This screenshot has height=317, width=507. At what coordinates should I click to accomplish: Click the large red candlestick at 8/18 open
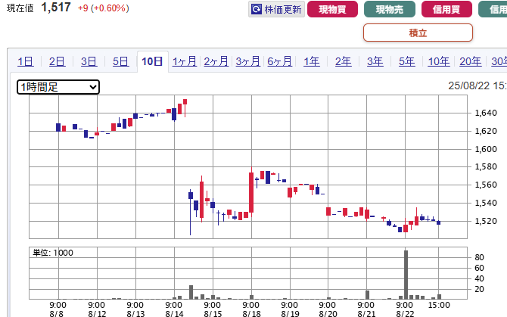pyautogui.click(x=251, y=193)
